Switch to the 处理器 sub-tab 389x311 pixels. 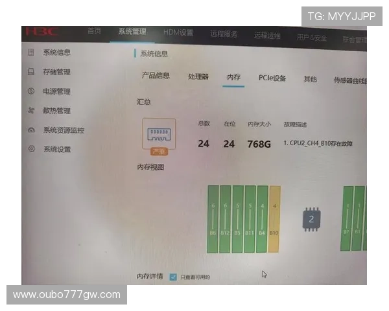198,76
